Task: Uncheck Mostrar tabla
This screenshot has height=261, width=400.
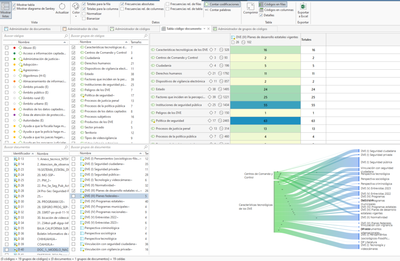Action: click(x=14, y=5)
